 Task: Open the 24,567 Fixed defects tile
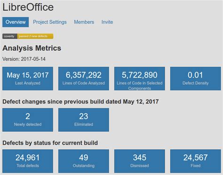196,161
